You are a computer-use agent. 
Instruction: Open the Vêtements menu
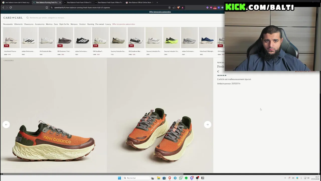[x=18, y=24]
